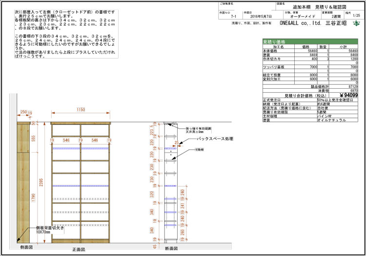This screenshot has height=256, width=366.
Task: Click the '正面図' front view label
Action: 79,250
